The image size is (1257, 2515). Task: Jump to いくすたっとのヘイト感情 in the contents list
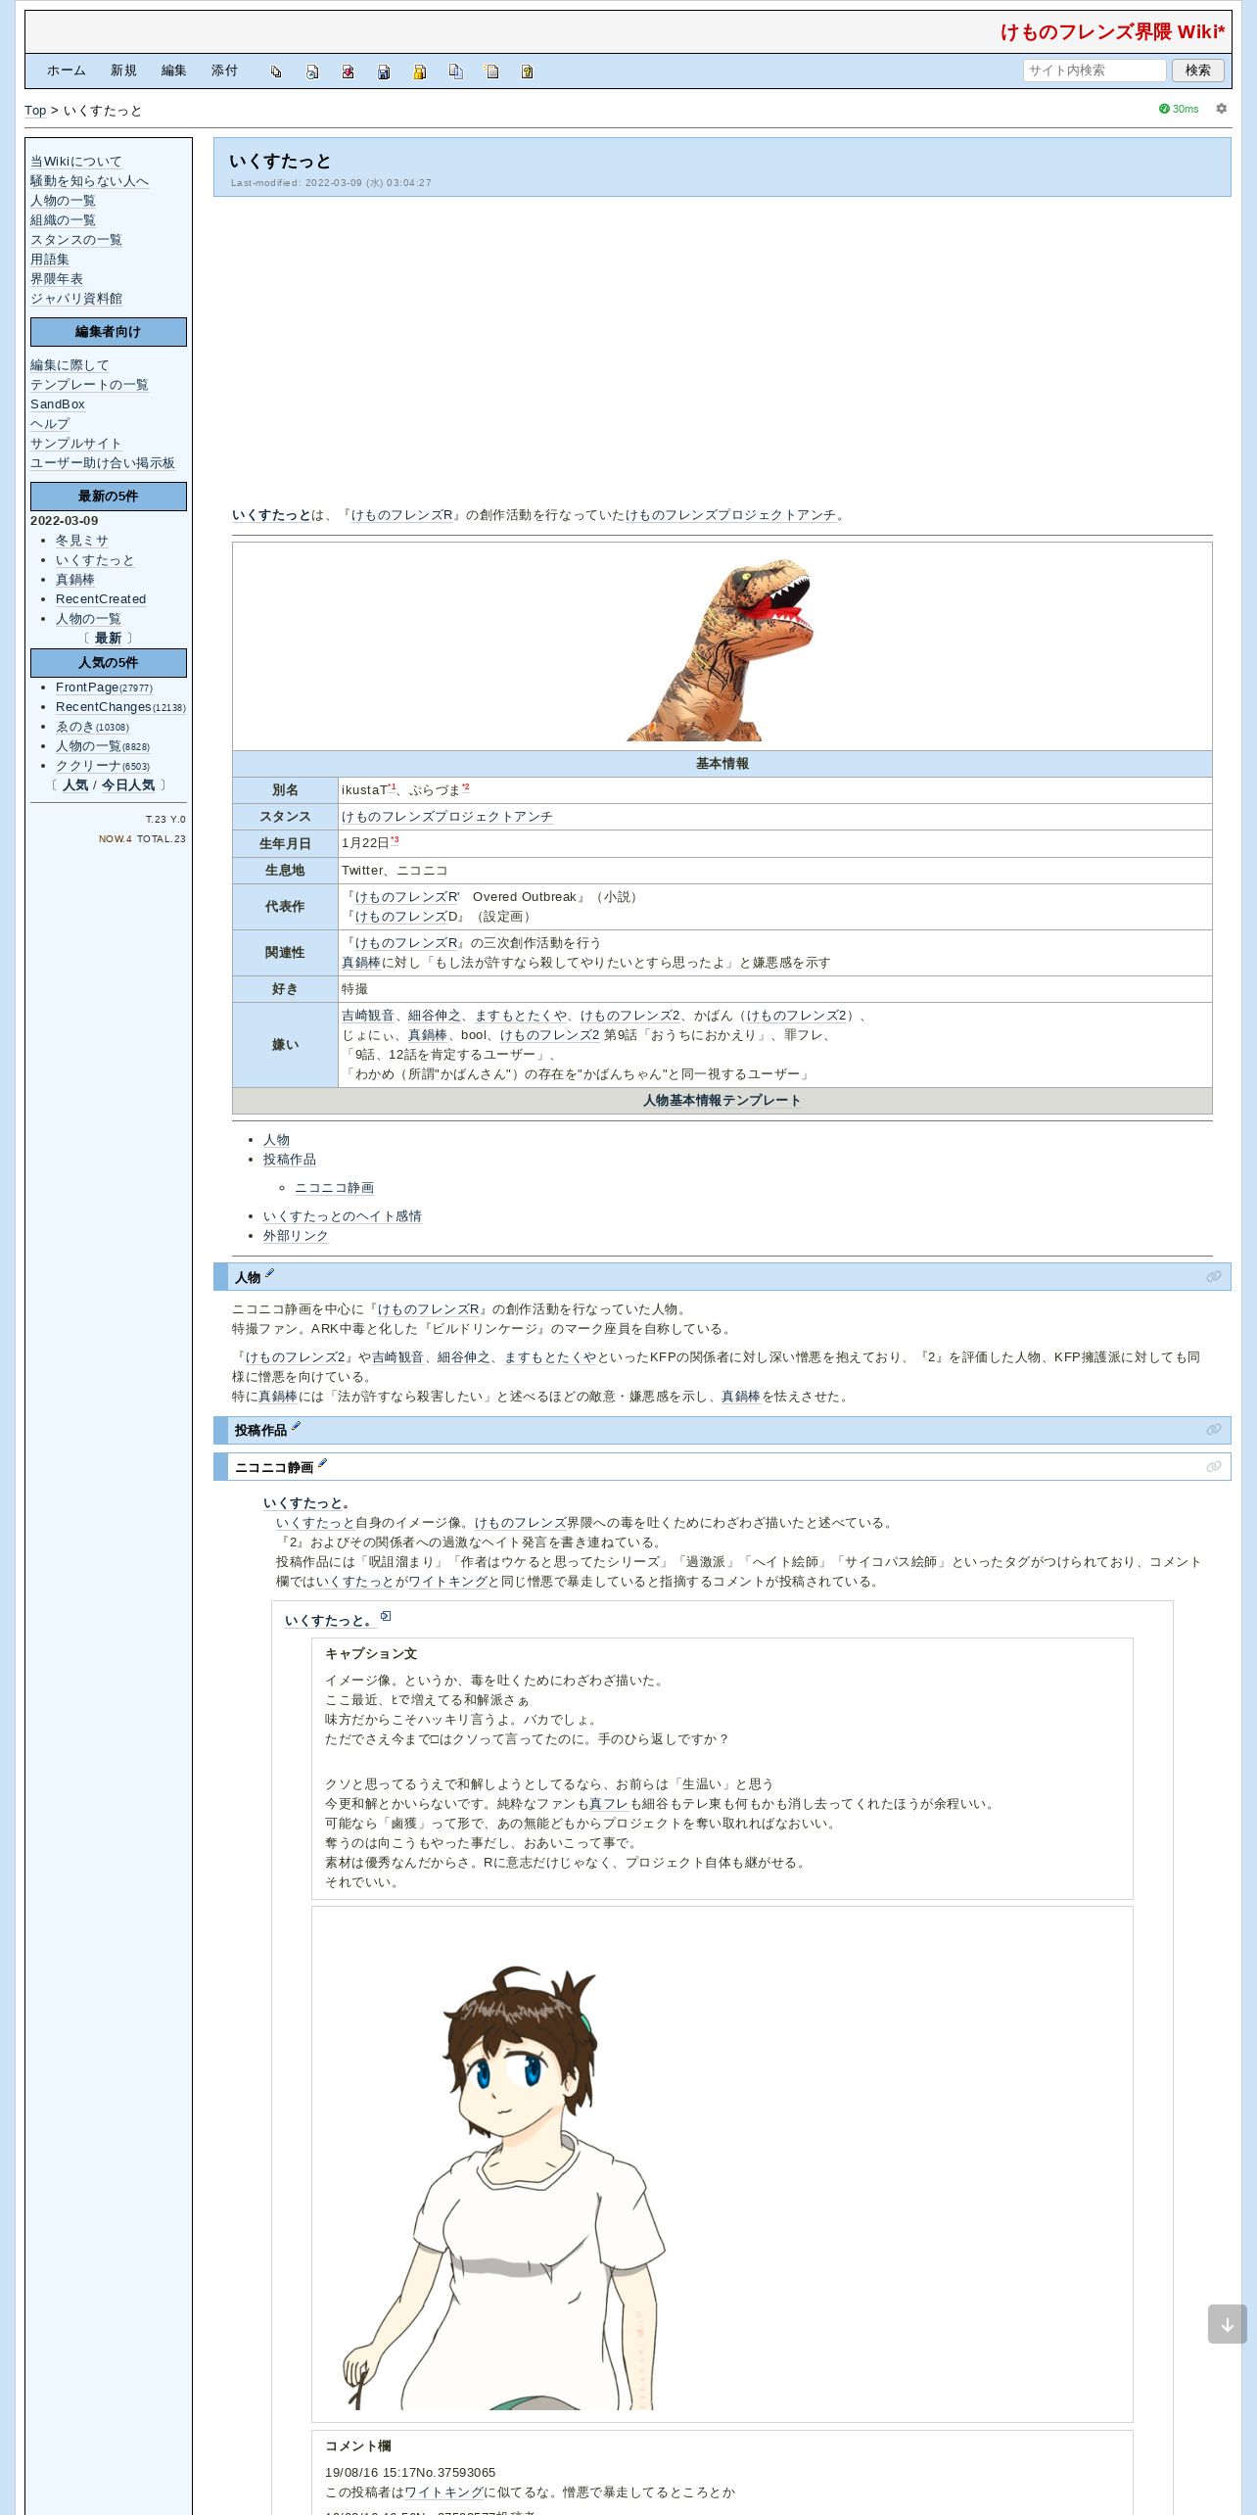tap(343, 1216)
